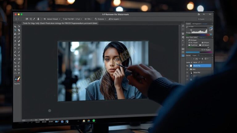Click "Ore" in the status bar
The width and height of the screenshot is (237, 133).
click(x=36, y=120)
